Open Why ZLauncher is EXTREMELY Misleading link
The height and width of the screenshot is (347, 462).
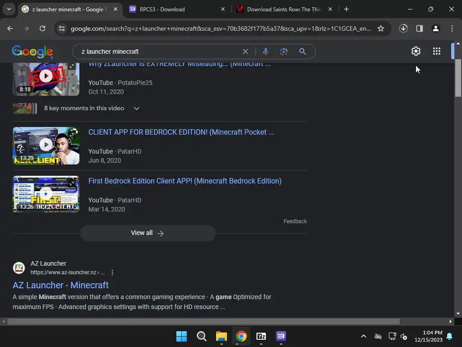(180, 64)
